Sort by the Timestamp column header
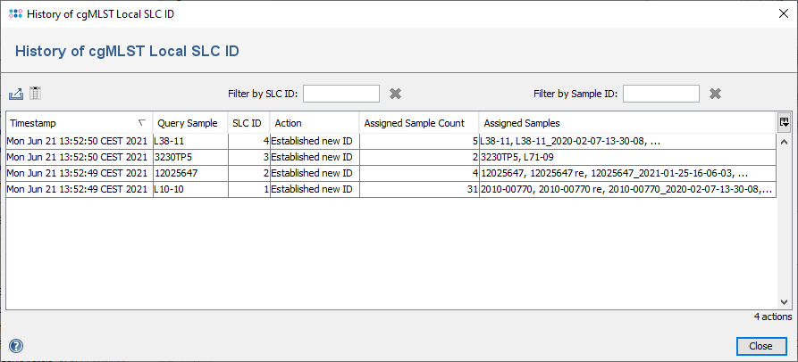Viewport: 798px width, 362px height. (71, 123)
